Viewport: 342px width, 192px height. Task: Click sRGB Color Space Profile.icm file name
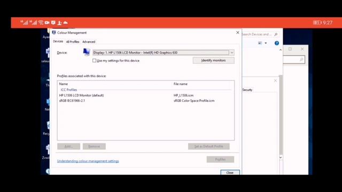click(194, 101)
